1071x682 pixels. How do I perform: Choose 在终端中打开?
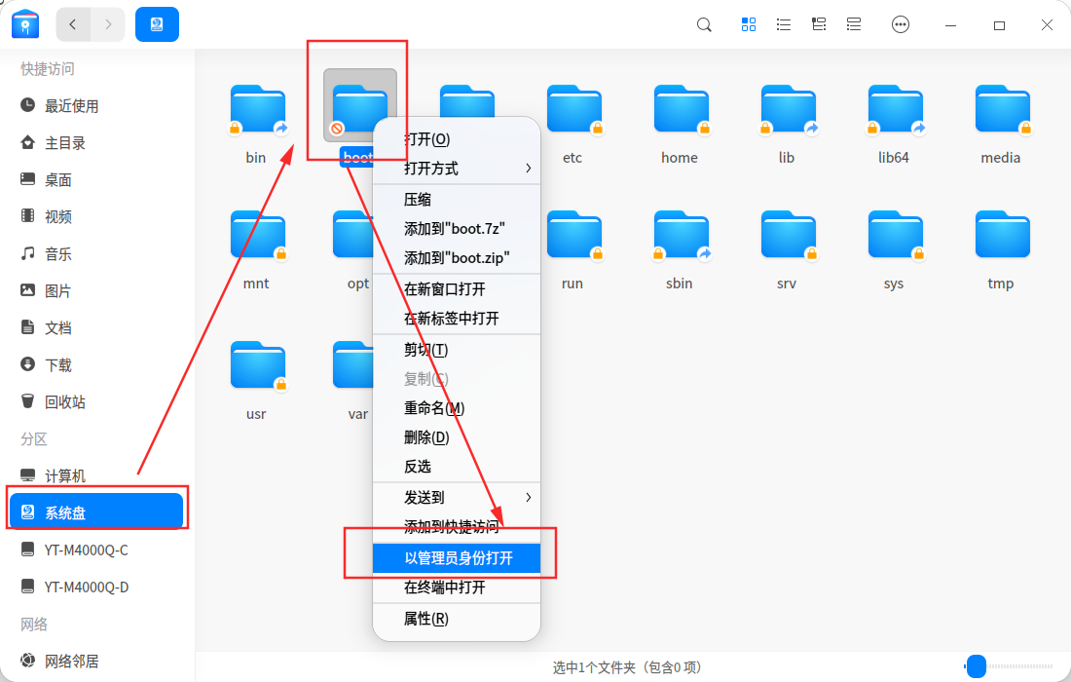(x=457, y=587)
